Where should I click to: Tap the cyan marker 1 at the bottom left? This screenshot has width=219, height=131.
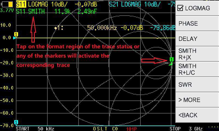coord(16,122)
